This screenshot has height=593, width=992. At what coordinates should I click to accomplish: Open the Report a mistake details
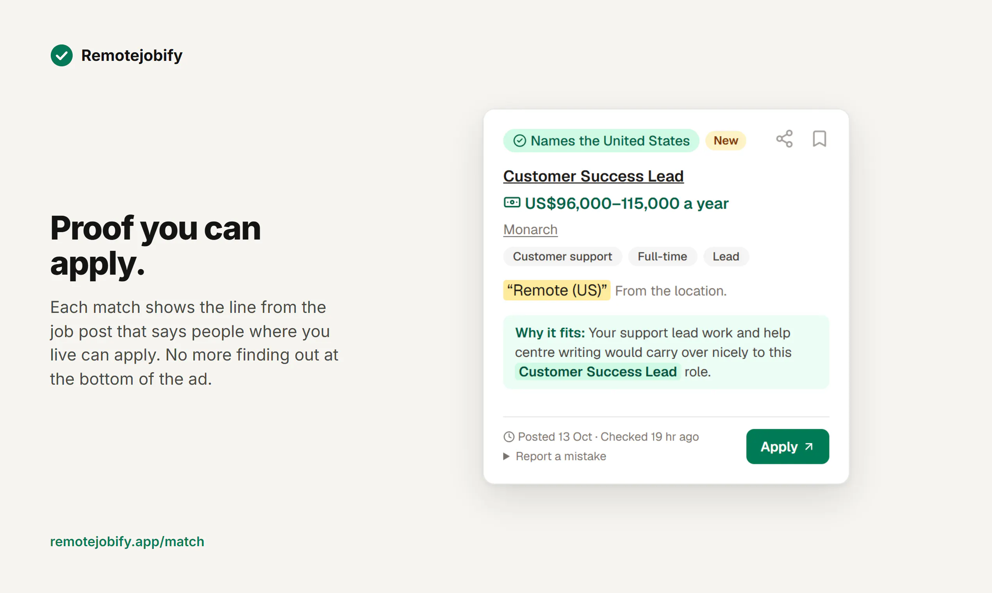click(x=555, y=456)
